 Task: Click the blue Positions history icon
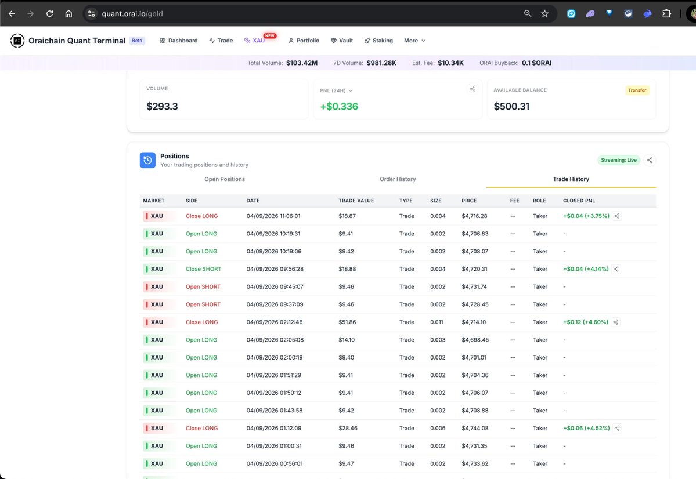(x=148, y=160)
